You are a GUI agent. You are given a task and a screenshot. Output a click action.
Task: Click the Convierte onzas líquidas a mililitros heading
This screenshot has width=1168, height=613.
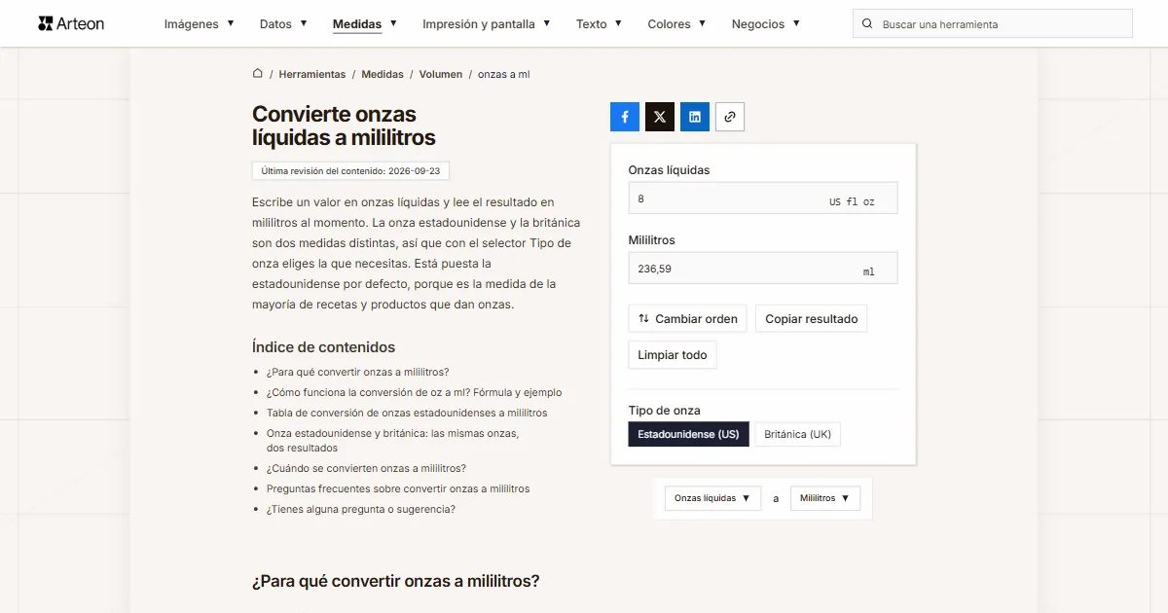[344, 126]
